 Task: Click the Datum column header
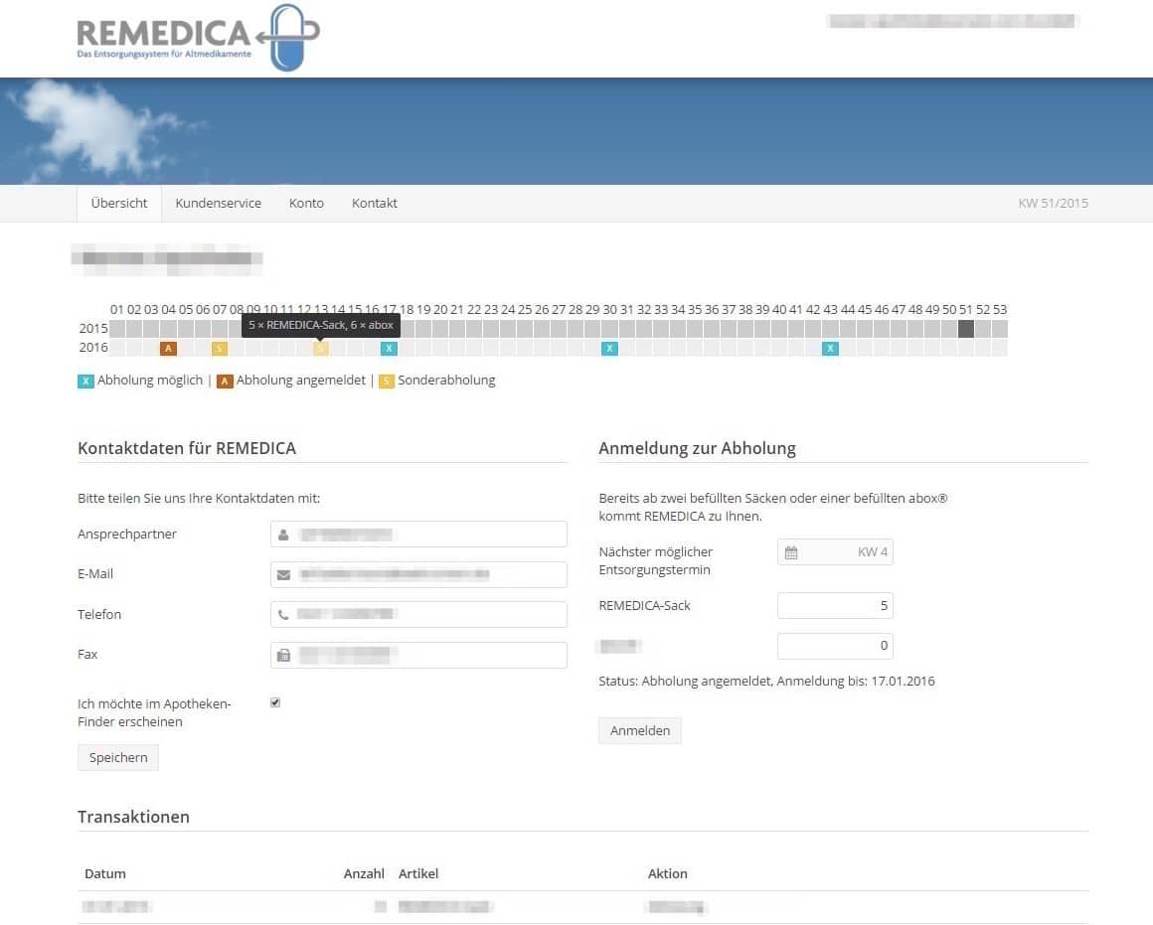(105, 873)
